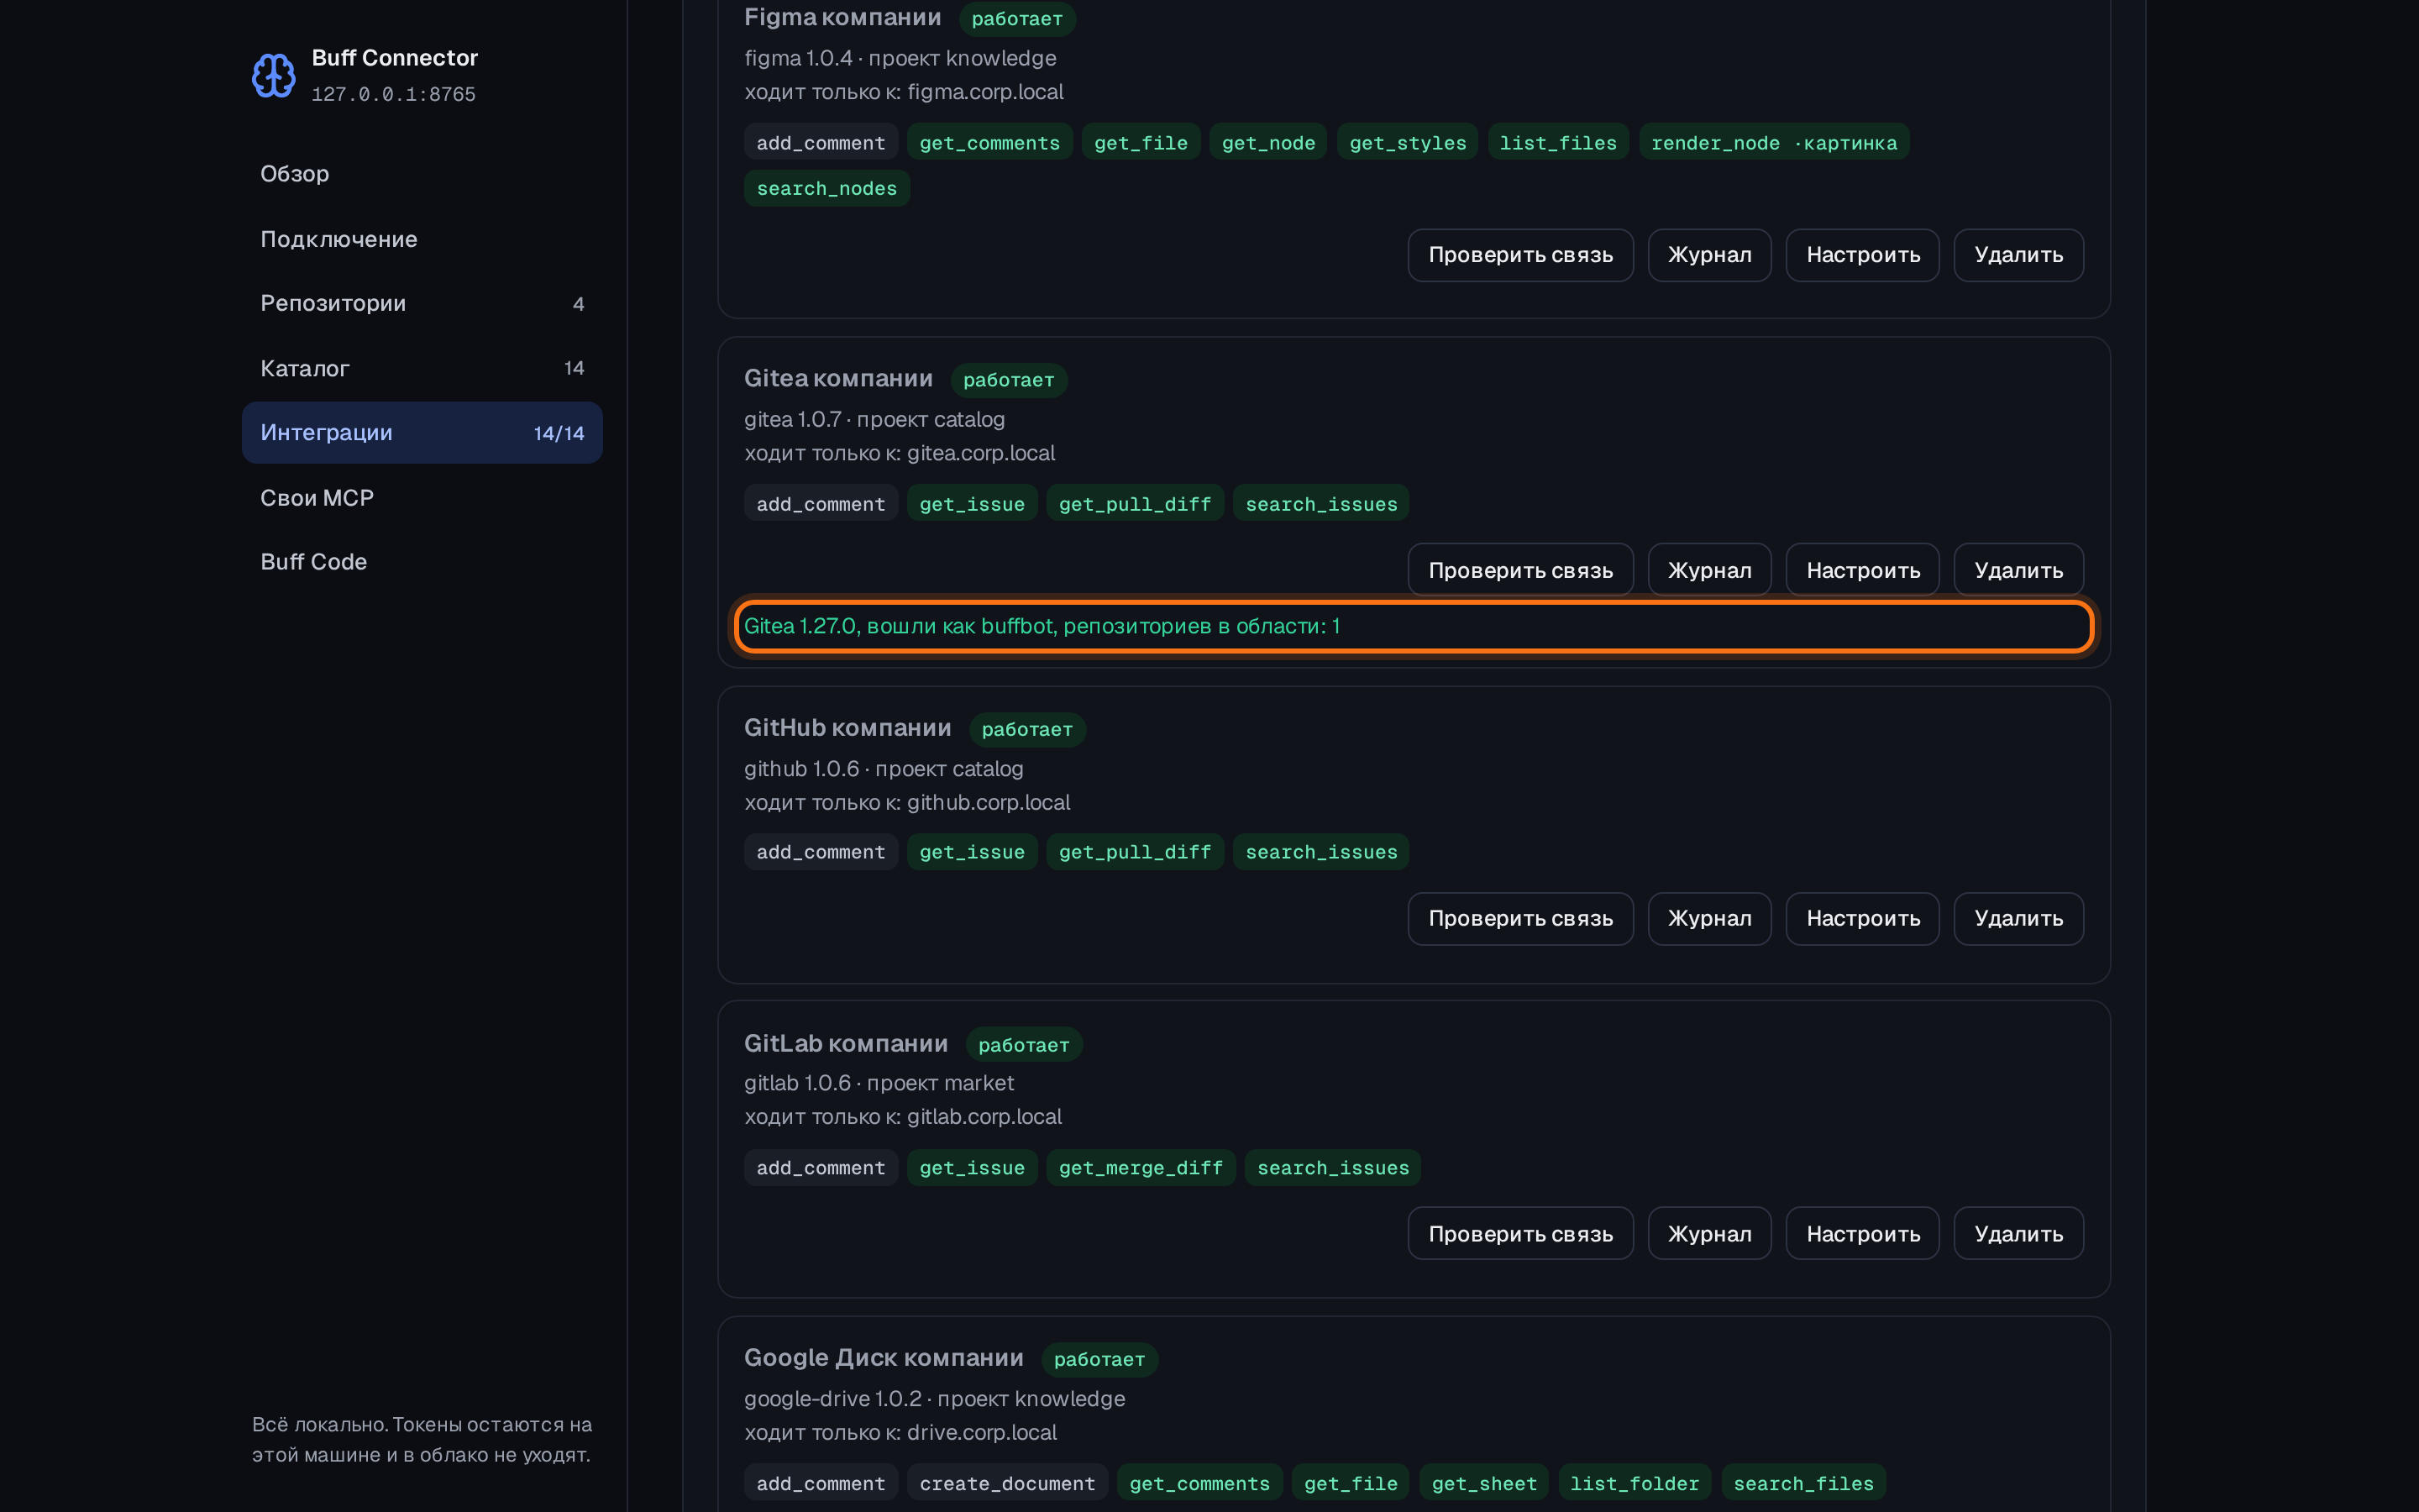Viewport: 2419px width, 1512px height.
Task: Click the list_folder tool tag
Action: pyautogui.click(x=1635, y=1483)
